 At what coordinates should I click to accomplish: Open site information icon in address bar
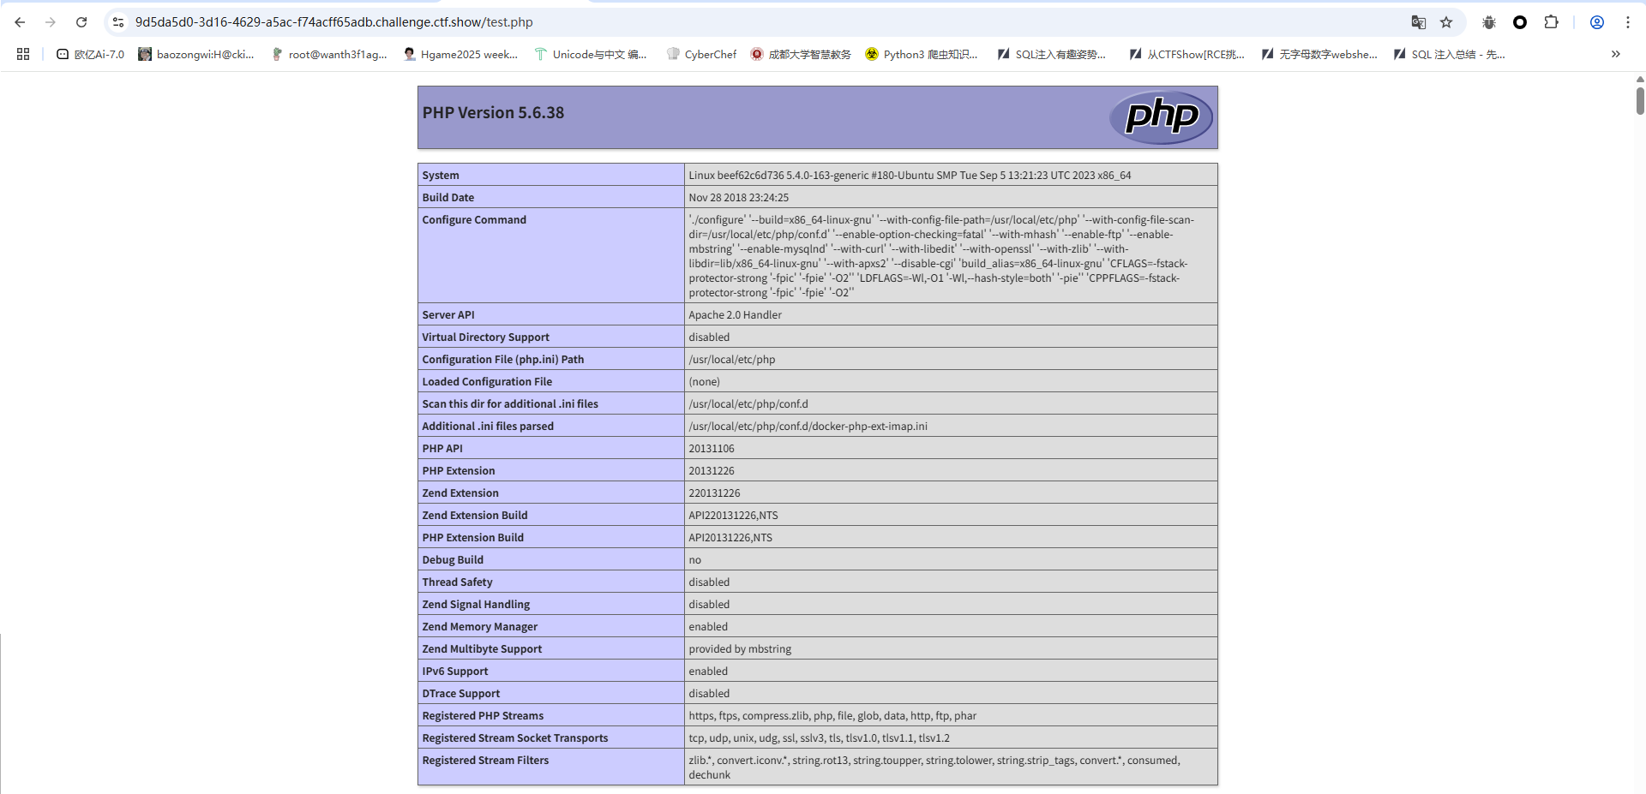(x=118, y=22)
